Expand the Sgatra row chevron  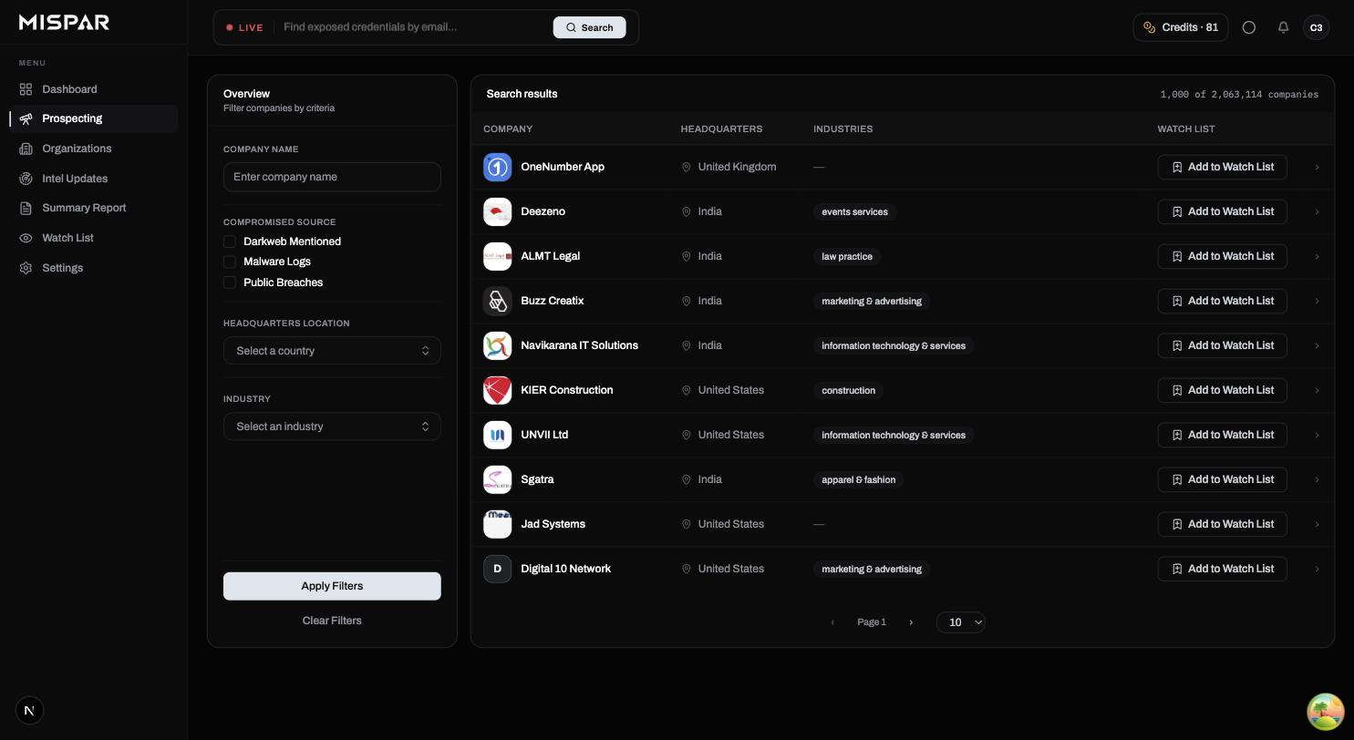(x=1317, y=480)
